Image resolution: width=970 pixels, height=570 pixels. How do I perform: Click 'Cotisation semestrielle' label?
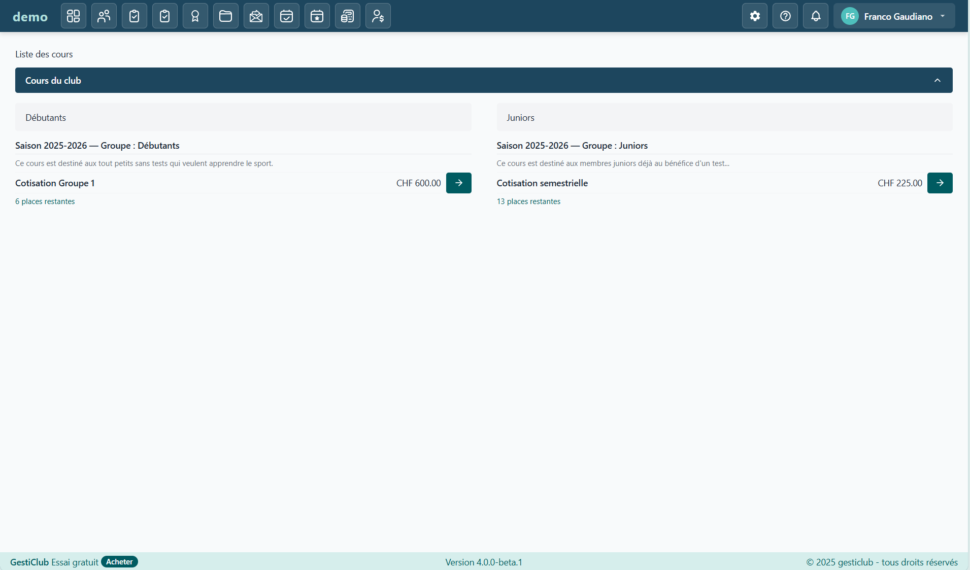pyautogui.click(x=542, y=183)
